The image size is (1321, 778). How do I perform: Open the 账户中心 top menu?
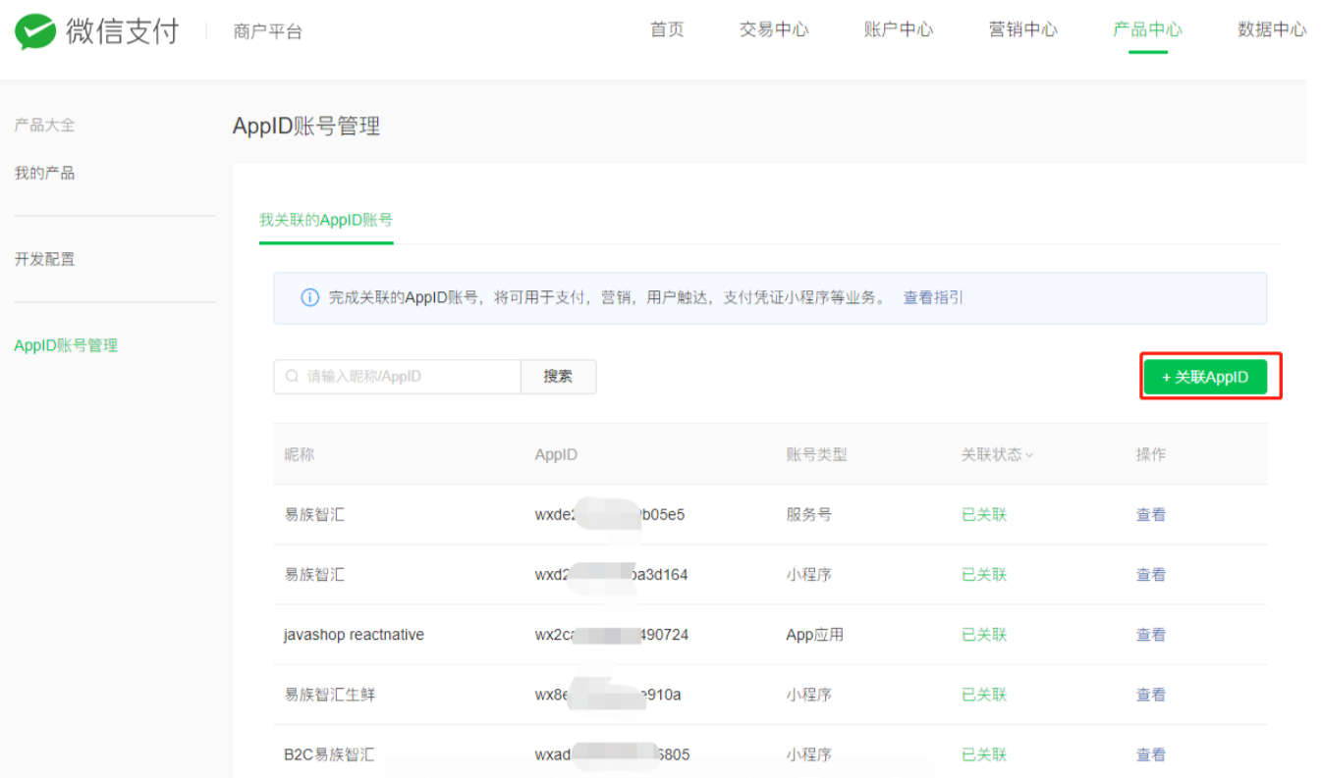(x=899, y=29)
